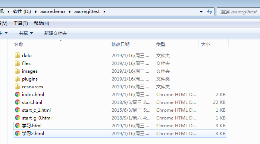Click Chrome icon of index.html
Viewport: 260px width, 144px height.
click(18, 94)
